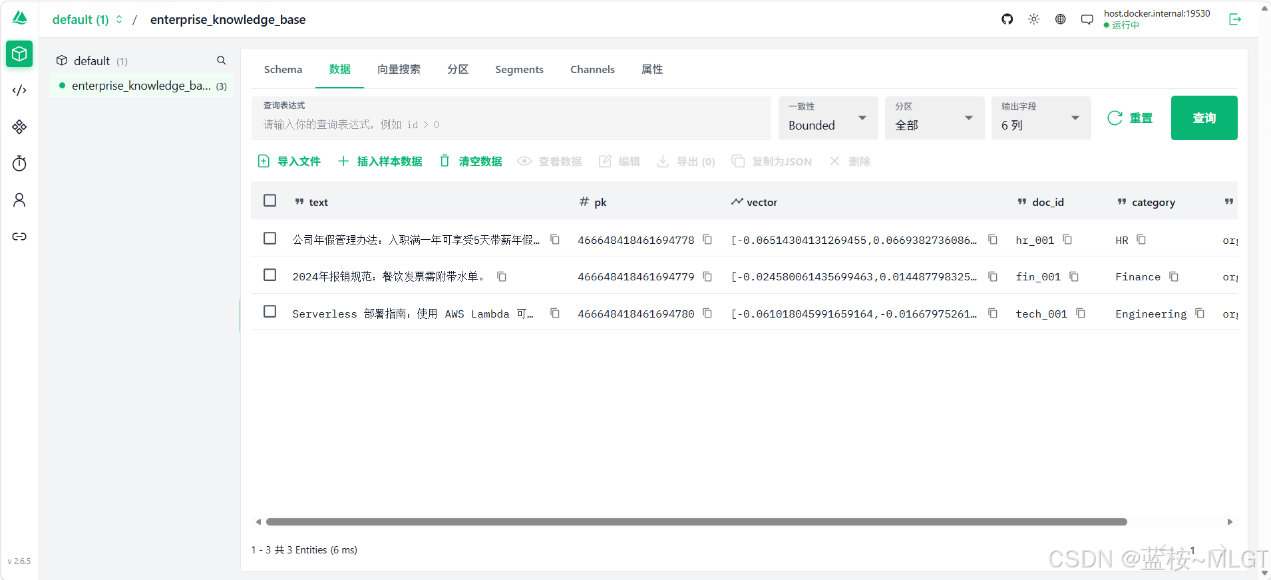
Task: Click the doc_id column header
Action: tap(1041, 202)
